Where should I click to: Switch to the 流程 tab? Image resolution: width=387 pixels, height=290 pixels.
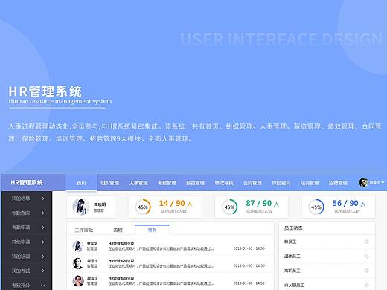[x=118, y=231]
